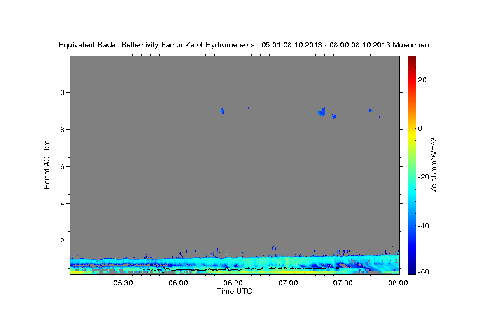Click the 06:30 time tick label
This screenshot has width=494, height=329.
[233, 283]
